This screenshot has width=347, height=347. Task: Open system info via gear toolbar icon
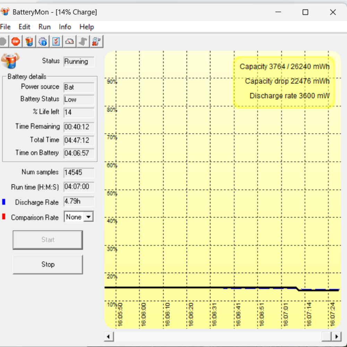[43, 41]
